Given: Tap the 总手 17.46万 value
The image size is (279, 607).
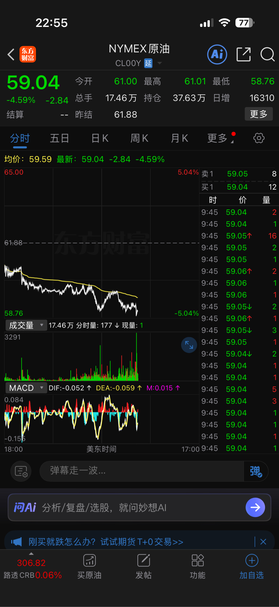Looking at the screenshot, I should [x=121, y=98].
